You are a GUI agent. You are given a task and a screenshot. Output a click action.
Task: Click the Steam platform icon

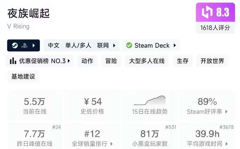(15, 46)
